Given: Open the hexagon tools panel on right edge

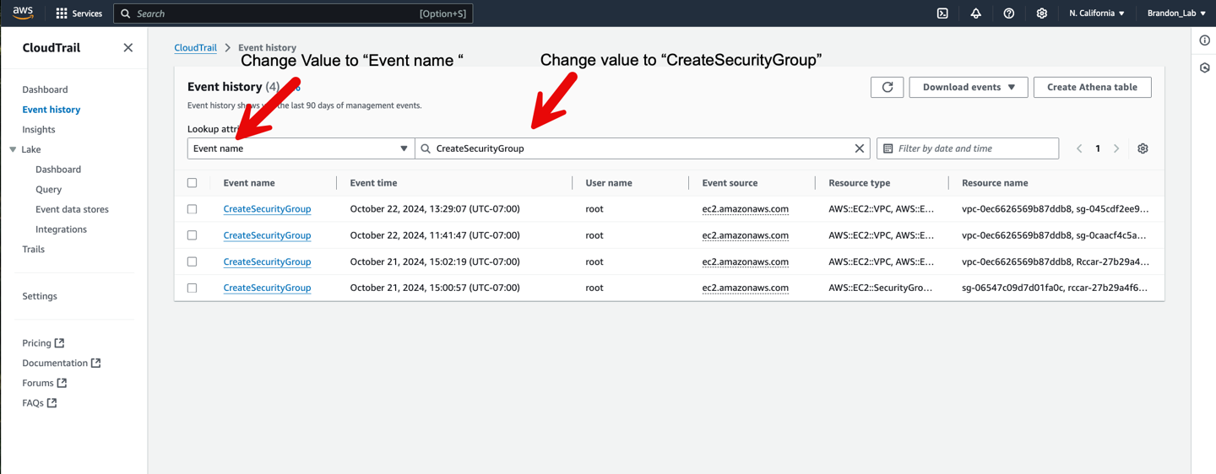Looking at the screenshot, I should (x=1204, y=68).
